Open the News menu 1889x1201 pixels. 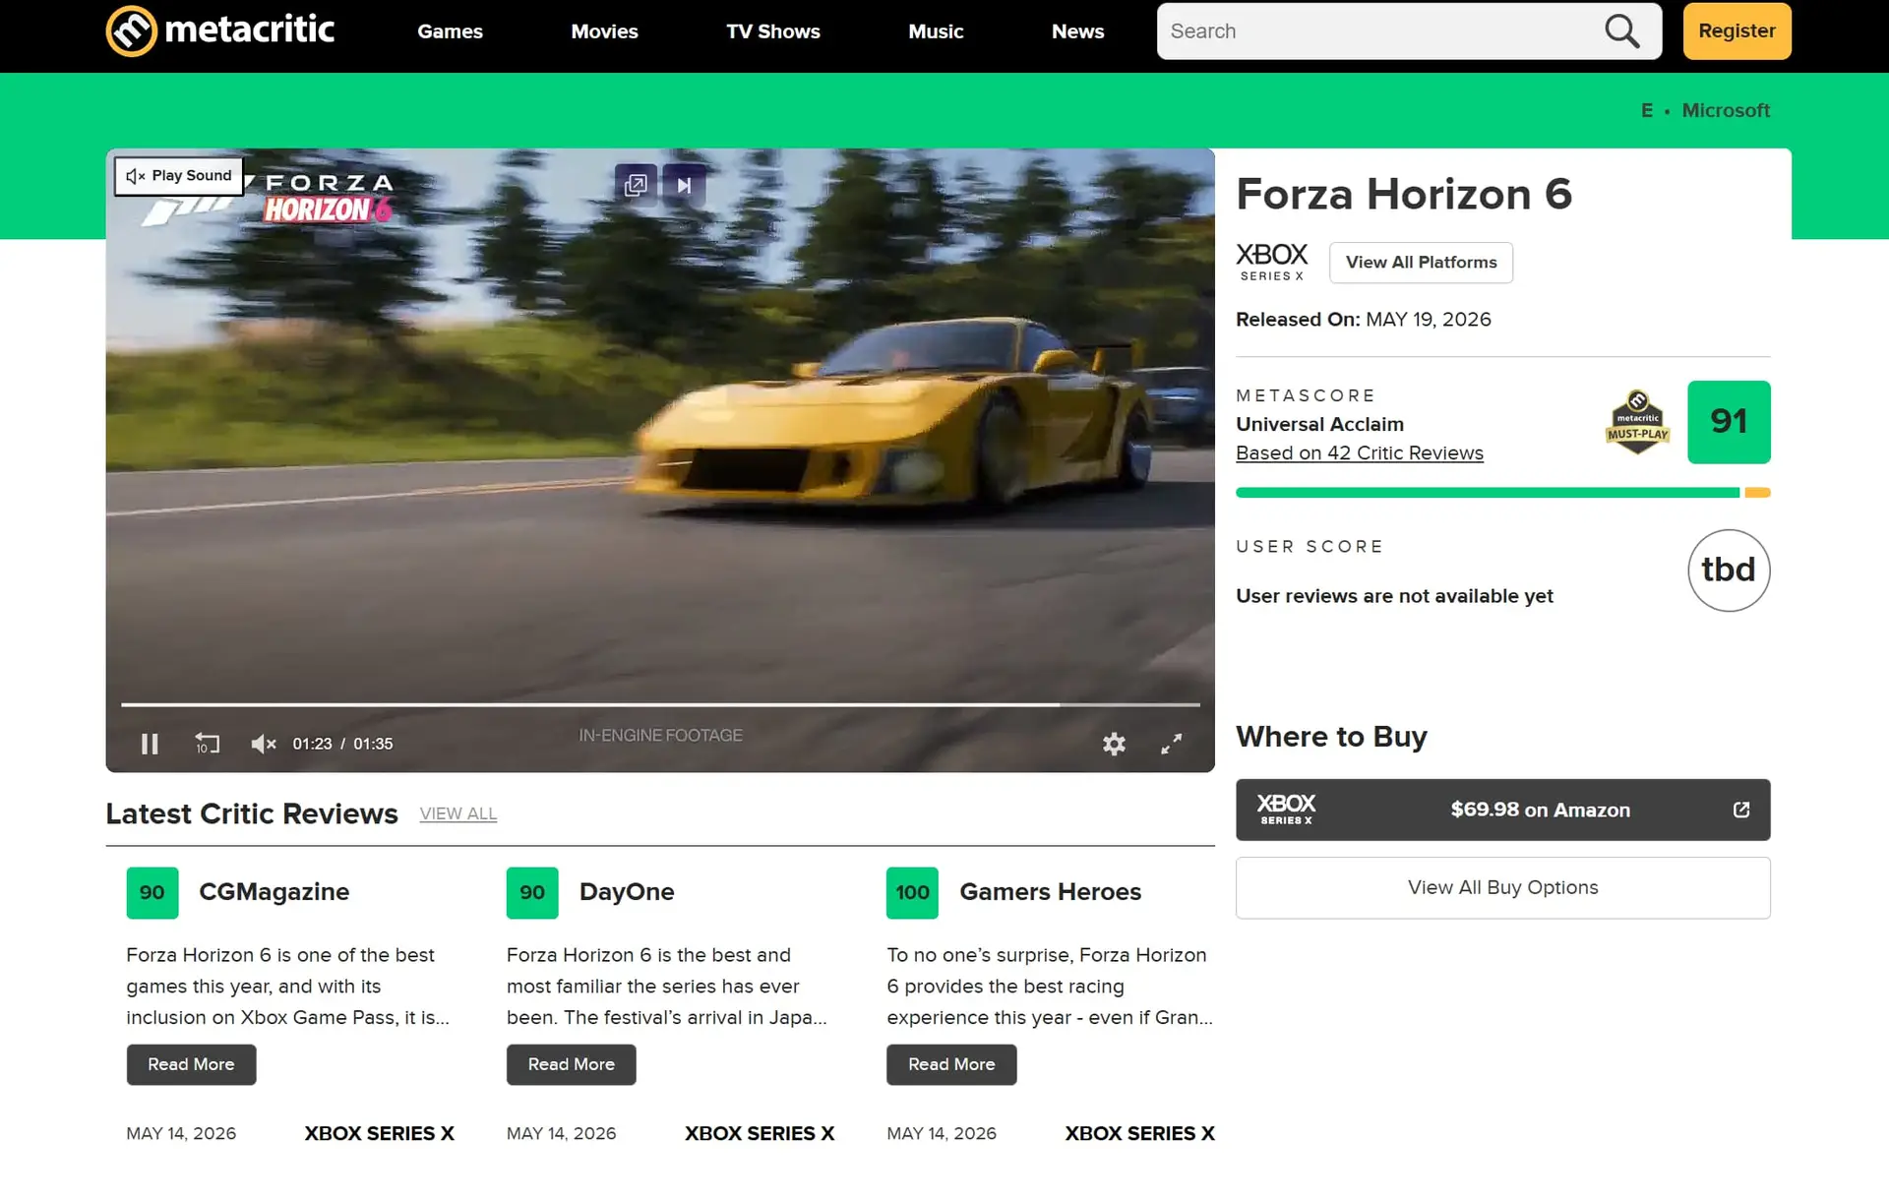tap(1077, 31)
